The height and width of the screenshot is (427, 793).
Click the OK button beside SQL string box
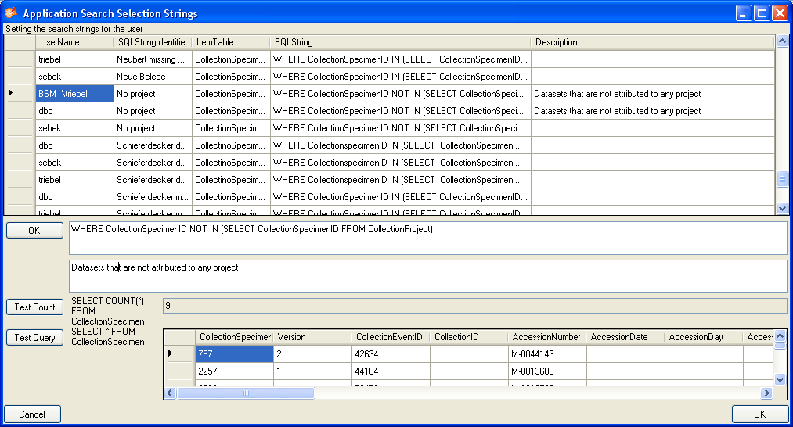34,231
